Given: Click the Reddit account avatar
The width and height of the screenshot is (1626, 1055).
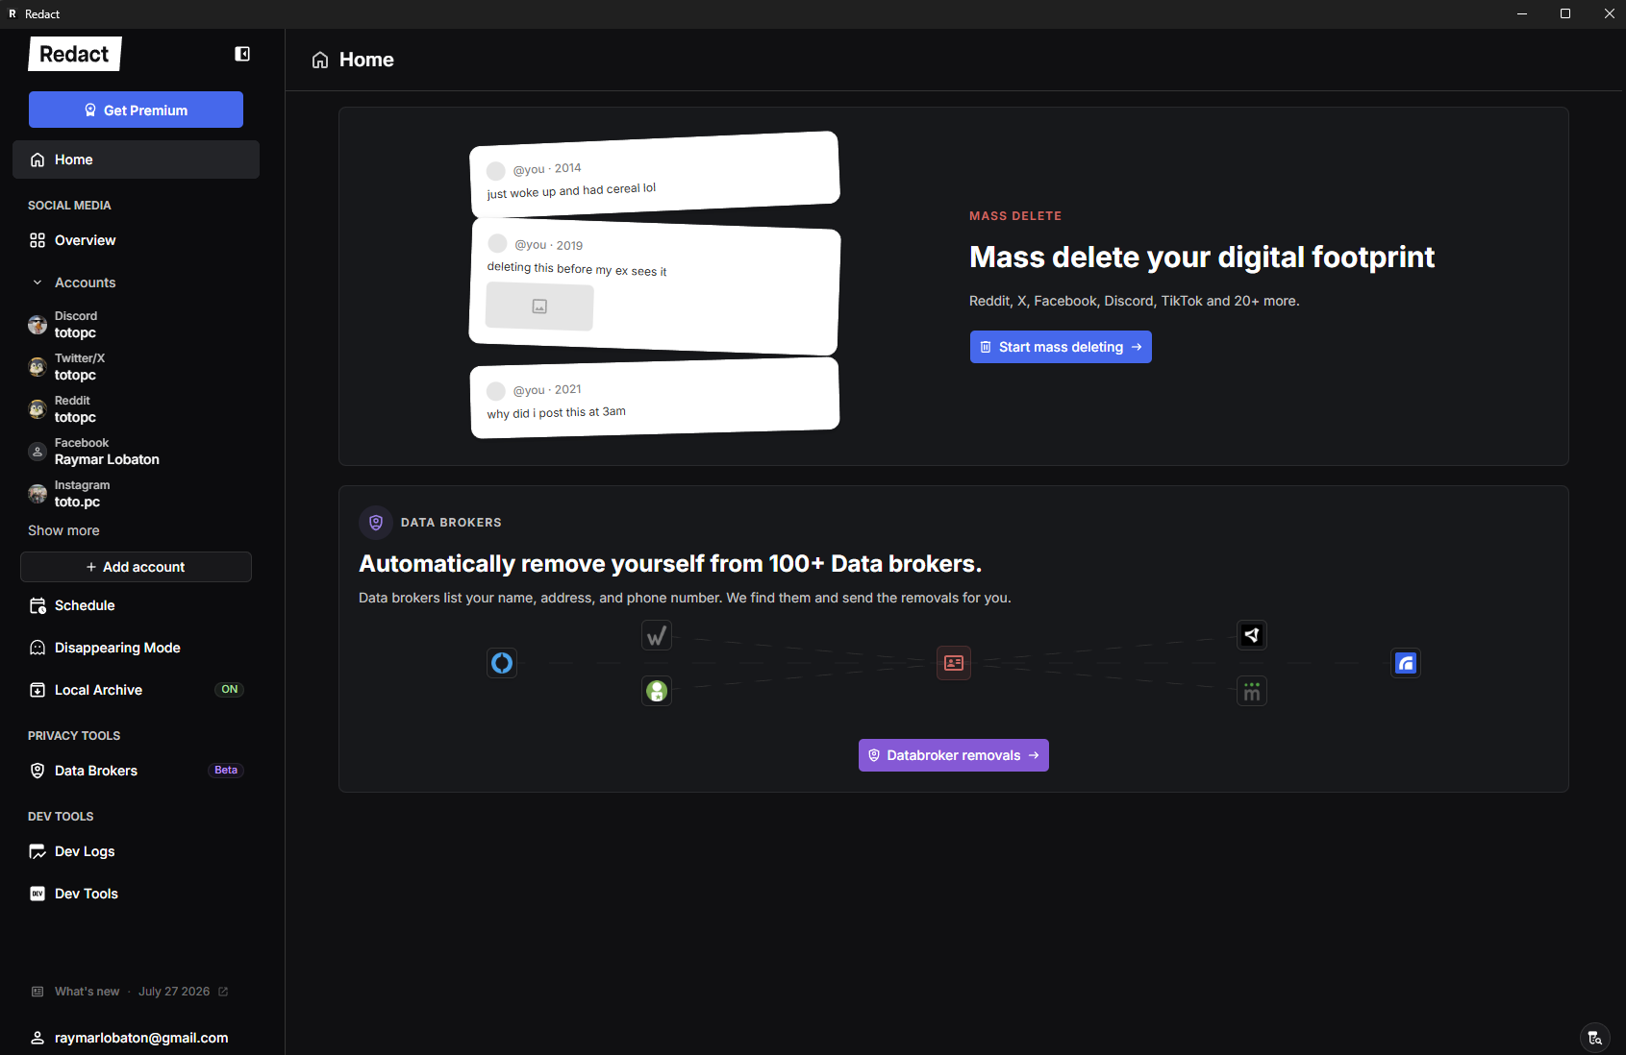Looking at the screenshot, I should [38, 409].
